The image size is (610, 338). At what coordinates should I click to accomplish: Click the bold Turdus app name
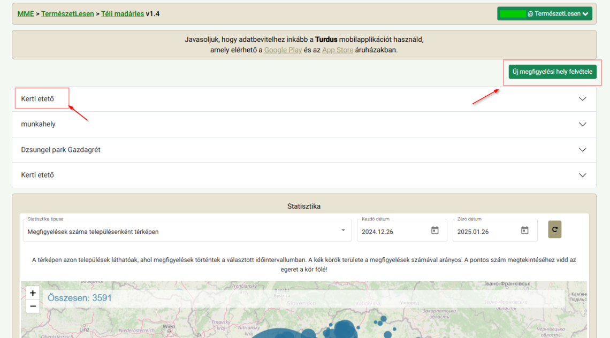(x=326, y=39)
